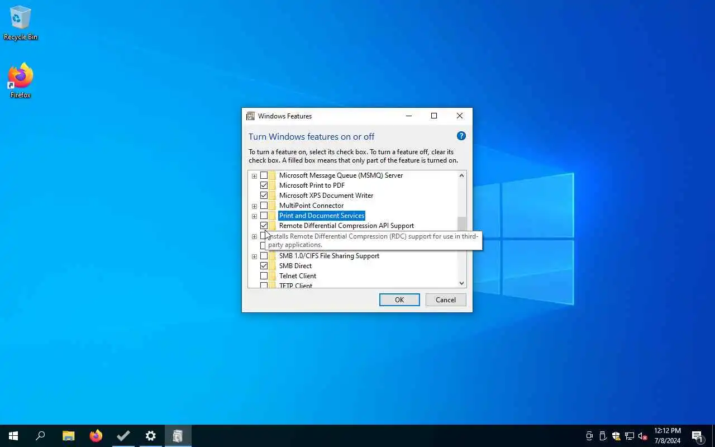Click the Safely Remove Hardware tray icon
Viewport: 715px width, 447px height.
pos(603,436)
